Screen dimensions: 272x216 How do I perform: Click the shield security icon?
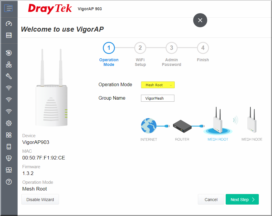(x=9, y=158)
